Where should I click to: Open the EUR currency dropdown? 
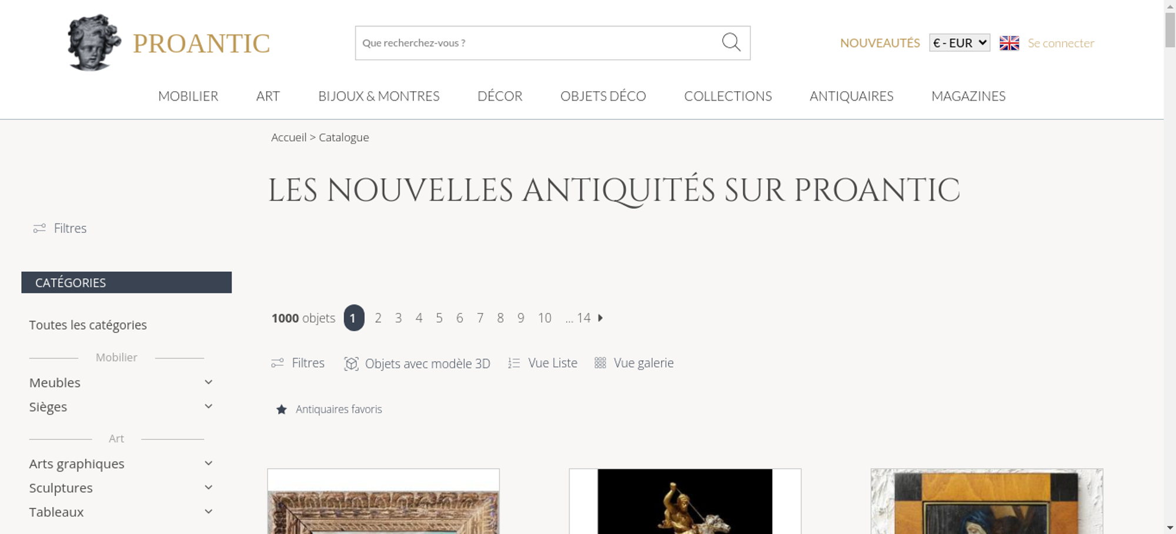coord(960,43)
